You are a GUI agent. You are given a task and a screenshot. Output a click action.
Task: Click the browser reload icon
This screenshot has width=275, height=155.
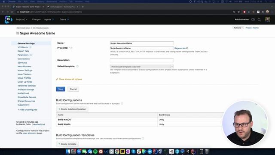point(12,12)
